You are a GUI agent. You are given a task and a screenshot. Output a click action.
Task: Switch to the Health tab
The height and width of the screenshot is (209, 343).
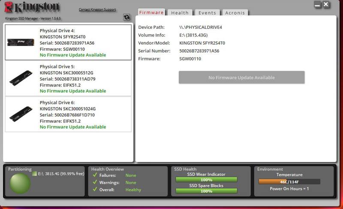[x=180, y=13]
